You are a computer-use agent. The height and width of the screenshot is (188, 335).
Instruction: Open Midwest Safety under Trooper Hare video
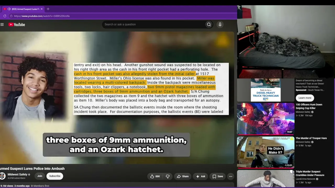click(x=303, y=142)
